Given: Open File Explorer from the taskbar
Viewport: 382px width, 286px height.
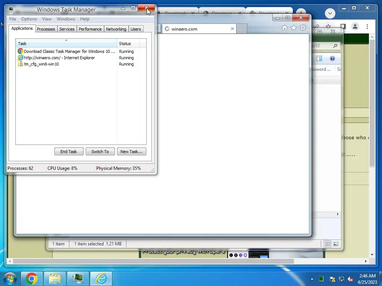Looking at the screenshot, I should [x=55, y=279].
